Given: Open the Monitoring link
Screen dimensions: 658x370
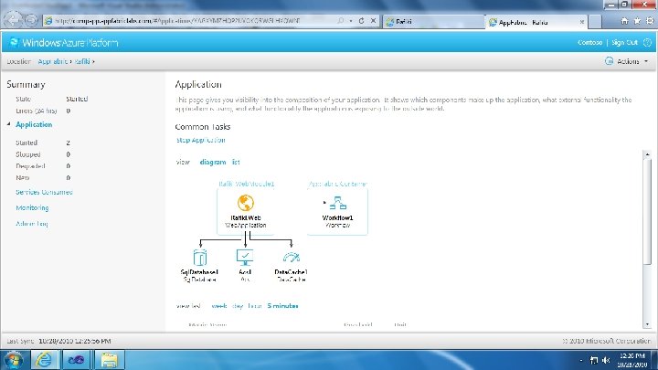Looking at the screenshot, I should pos(32,207).
